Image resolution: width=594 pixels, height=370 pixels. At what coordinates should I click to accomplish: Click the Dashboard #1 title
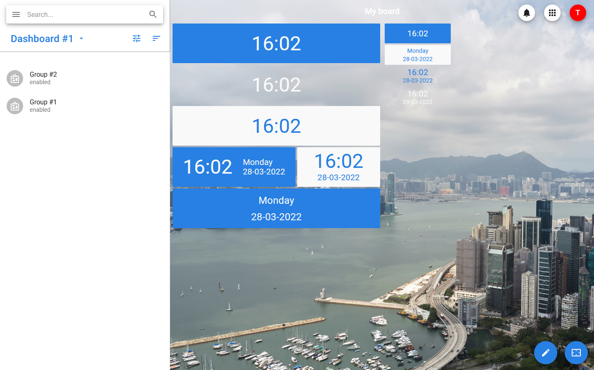pos(42,38)
